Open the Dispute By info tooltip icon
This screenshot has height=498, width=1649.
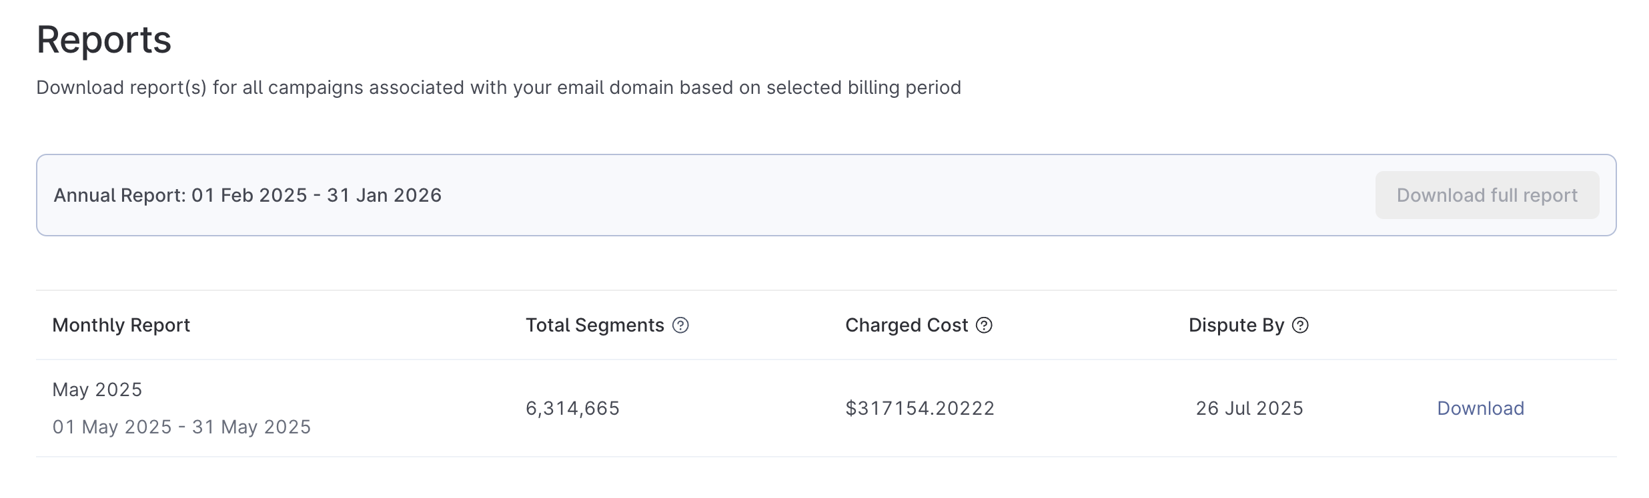click(x=1300, y=325)
